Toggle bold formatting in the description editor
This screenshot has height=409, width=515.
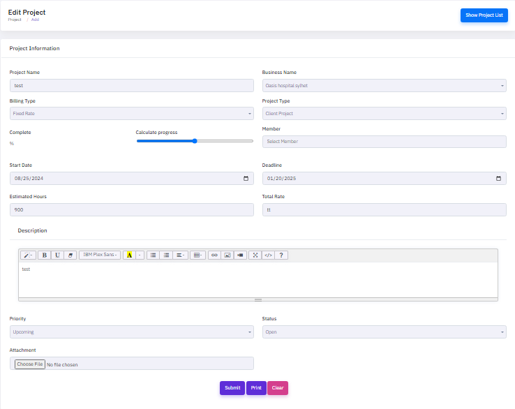point(44,255)
